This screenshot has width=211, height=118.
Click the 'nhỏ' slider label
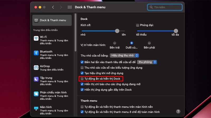(83, 35)
